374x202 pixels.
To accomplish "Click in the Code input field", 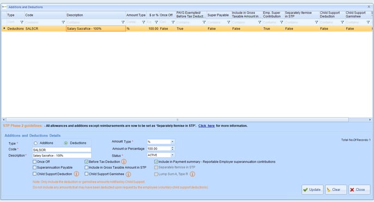I will 62,150.
